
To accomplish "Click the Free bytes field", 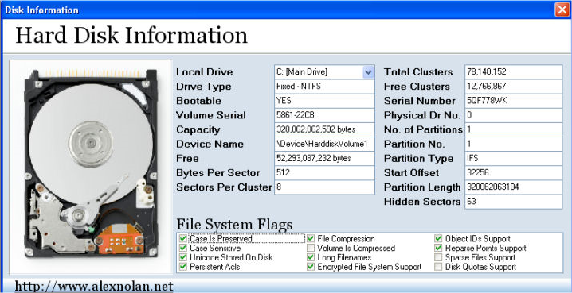I will [324, 159].
